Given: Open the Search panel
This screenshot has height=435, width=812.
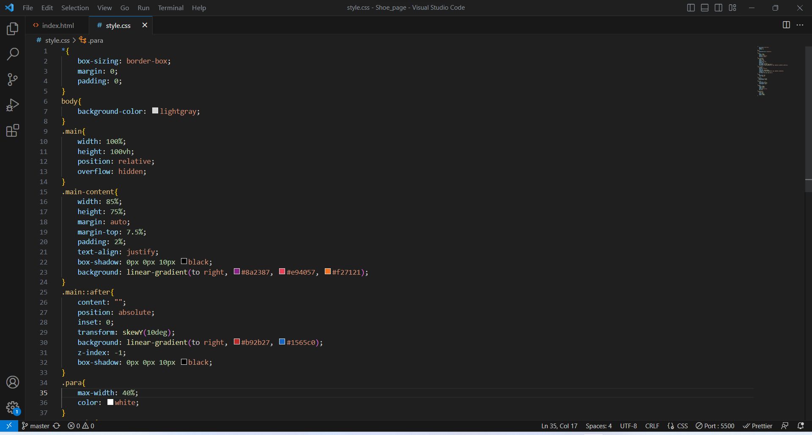Looking at the screenshot, I should point(12,54).
